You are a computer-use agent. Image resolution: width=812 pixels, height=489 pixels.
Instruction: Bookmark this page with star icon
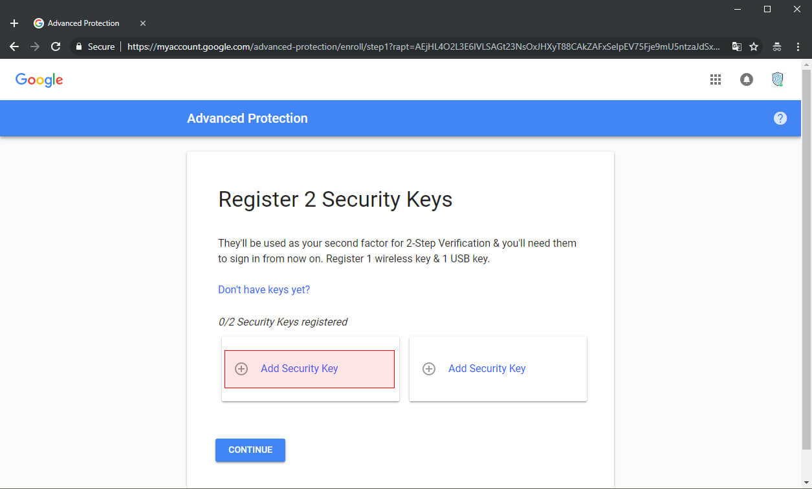[x=754, y=47]
